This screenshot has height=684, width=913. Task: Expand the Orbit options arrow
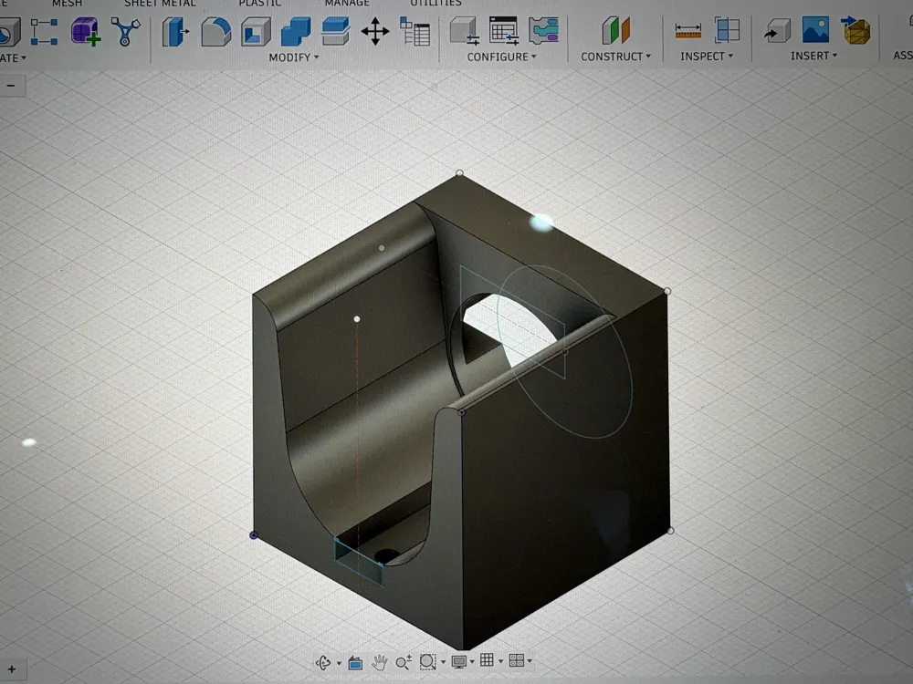[x=339, y=663]
